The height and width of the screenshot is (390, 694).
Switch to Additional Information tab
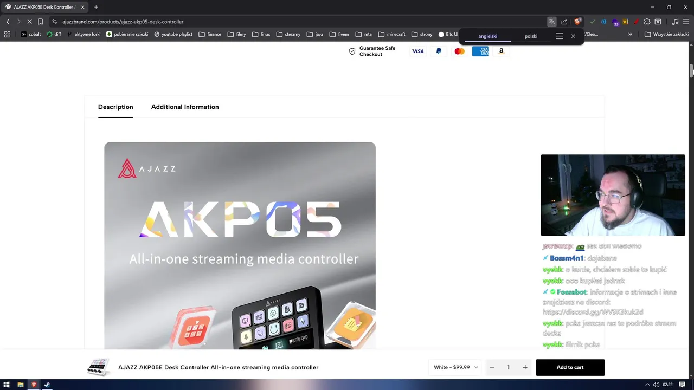(185, 107)
